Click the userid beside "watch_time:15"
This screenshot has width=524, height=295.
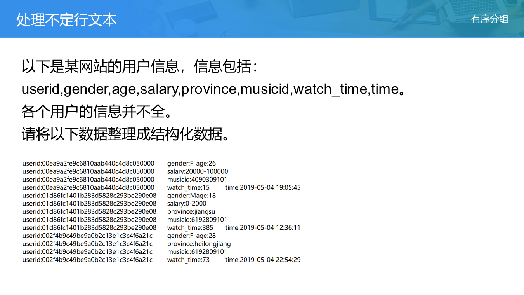(x=88, y=187)
